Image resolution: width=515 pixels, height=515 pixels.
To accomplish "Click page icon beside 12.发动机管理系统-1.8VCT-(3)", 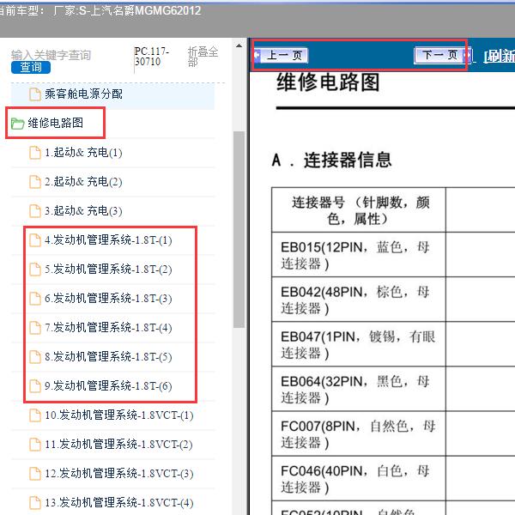I will click(35, 474).
